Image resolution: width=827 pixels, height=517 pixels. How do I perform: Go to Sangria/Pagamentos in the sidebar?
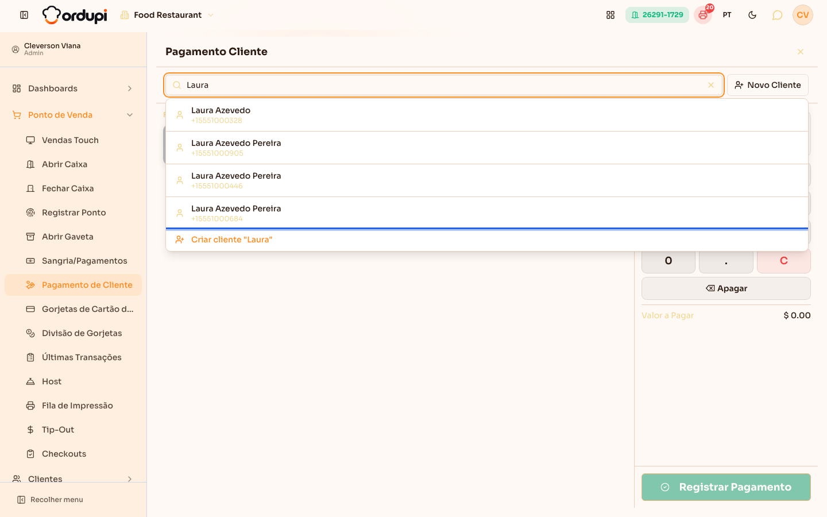pyautogui.click(x=74, y=261)
